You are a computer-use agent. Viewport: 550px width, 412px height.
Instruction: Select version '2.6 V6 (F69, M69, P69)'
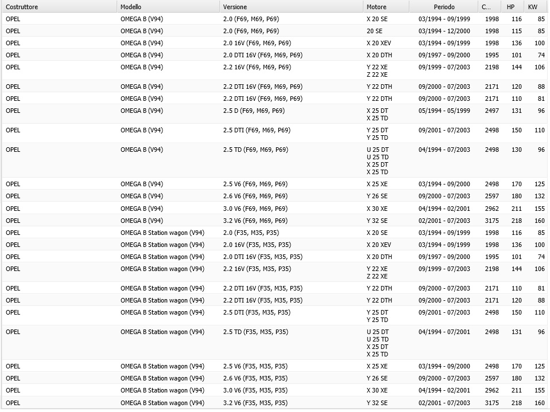[255, 196]
